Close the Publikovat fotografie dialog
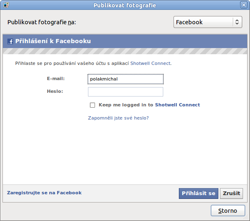 (244, 5)
